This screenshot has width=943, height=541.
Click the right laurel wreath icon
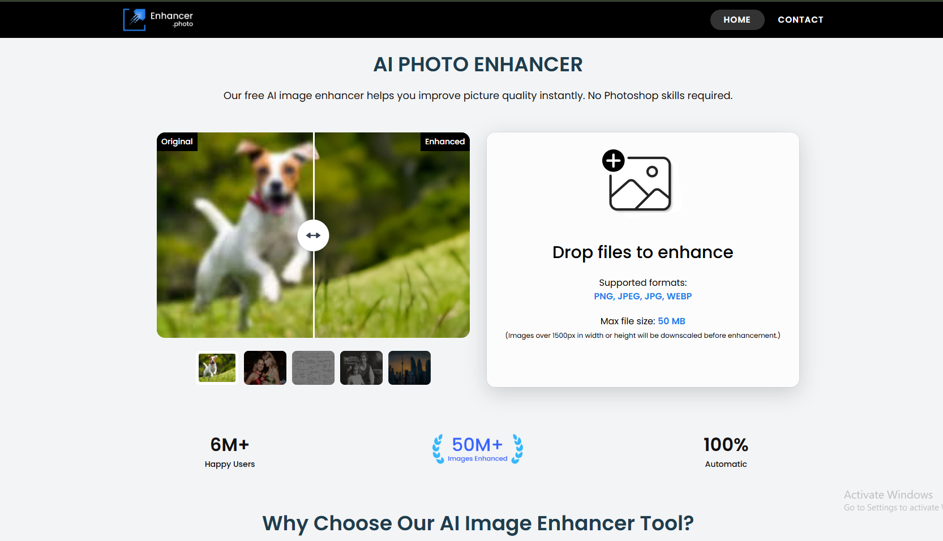517,449
